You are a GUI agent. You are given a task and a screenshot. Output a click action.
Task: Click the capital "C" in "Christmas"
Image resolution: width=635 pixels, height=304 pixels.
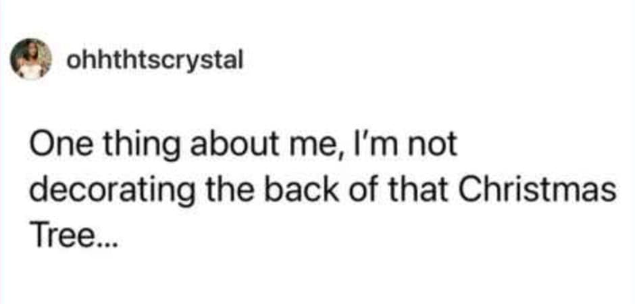(x=469, y=191)
